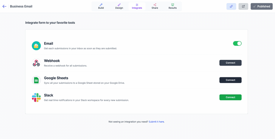Disable the Email notifications toggle
Screen dimensions: 275x139
(x=237, y=43)
